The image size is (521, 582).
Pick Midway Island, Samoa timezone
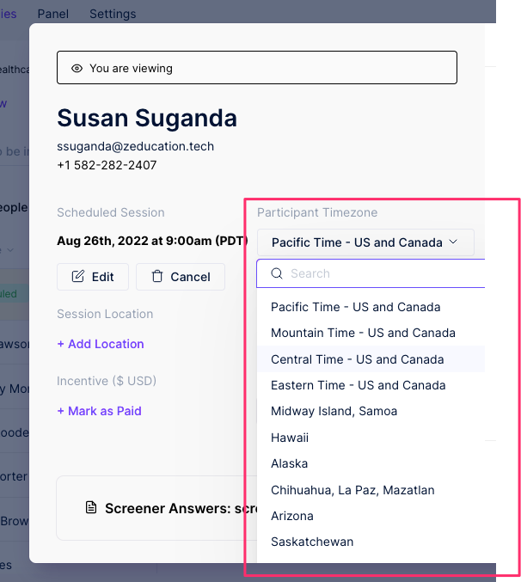click(334, 411)
